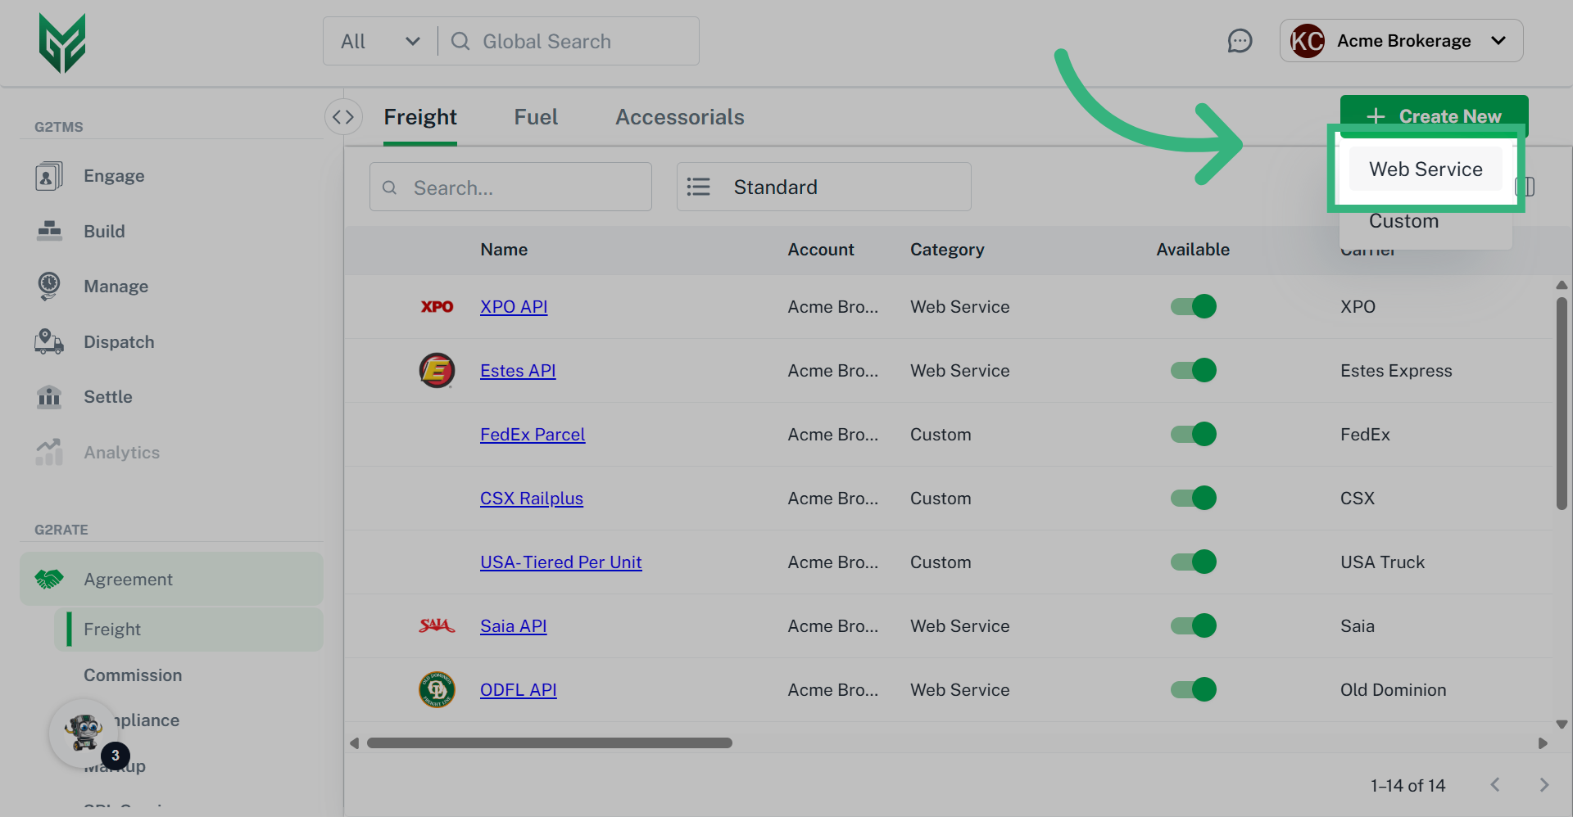Turn off availability for Saia API
The image size is (1573, 817).
pyautogui.click(x=1193, y=625)
